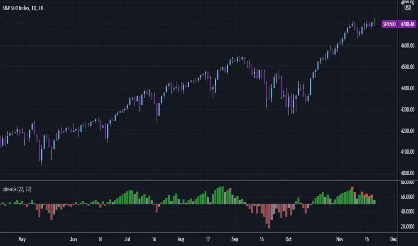Click the 4200.00 price axis label

[x=407, y=131]
